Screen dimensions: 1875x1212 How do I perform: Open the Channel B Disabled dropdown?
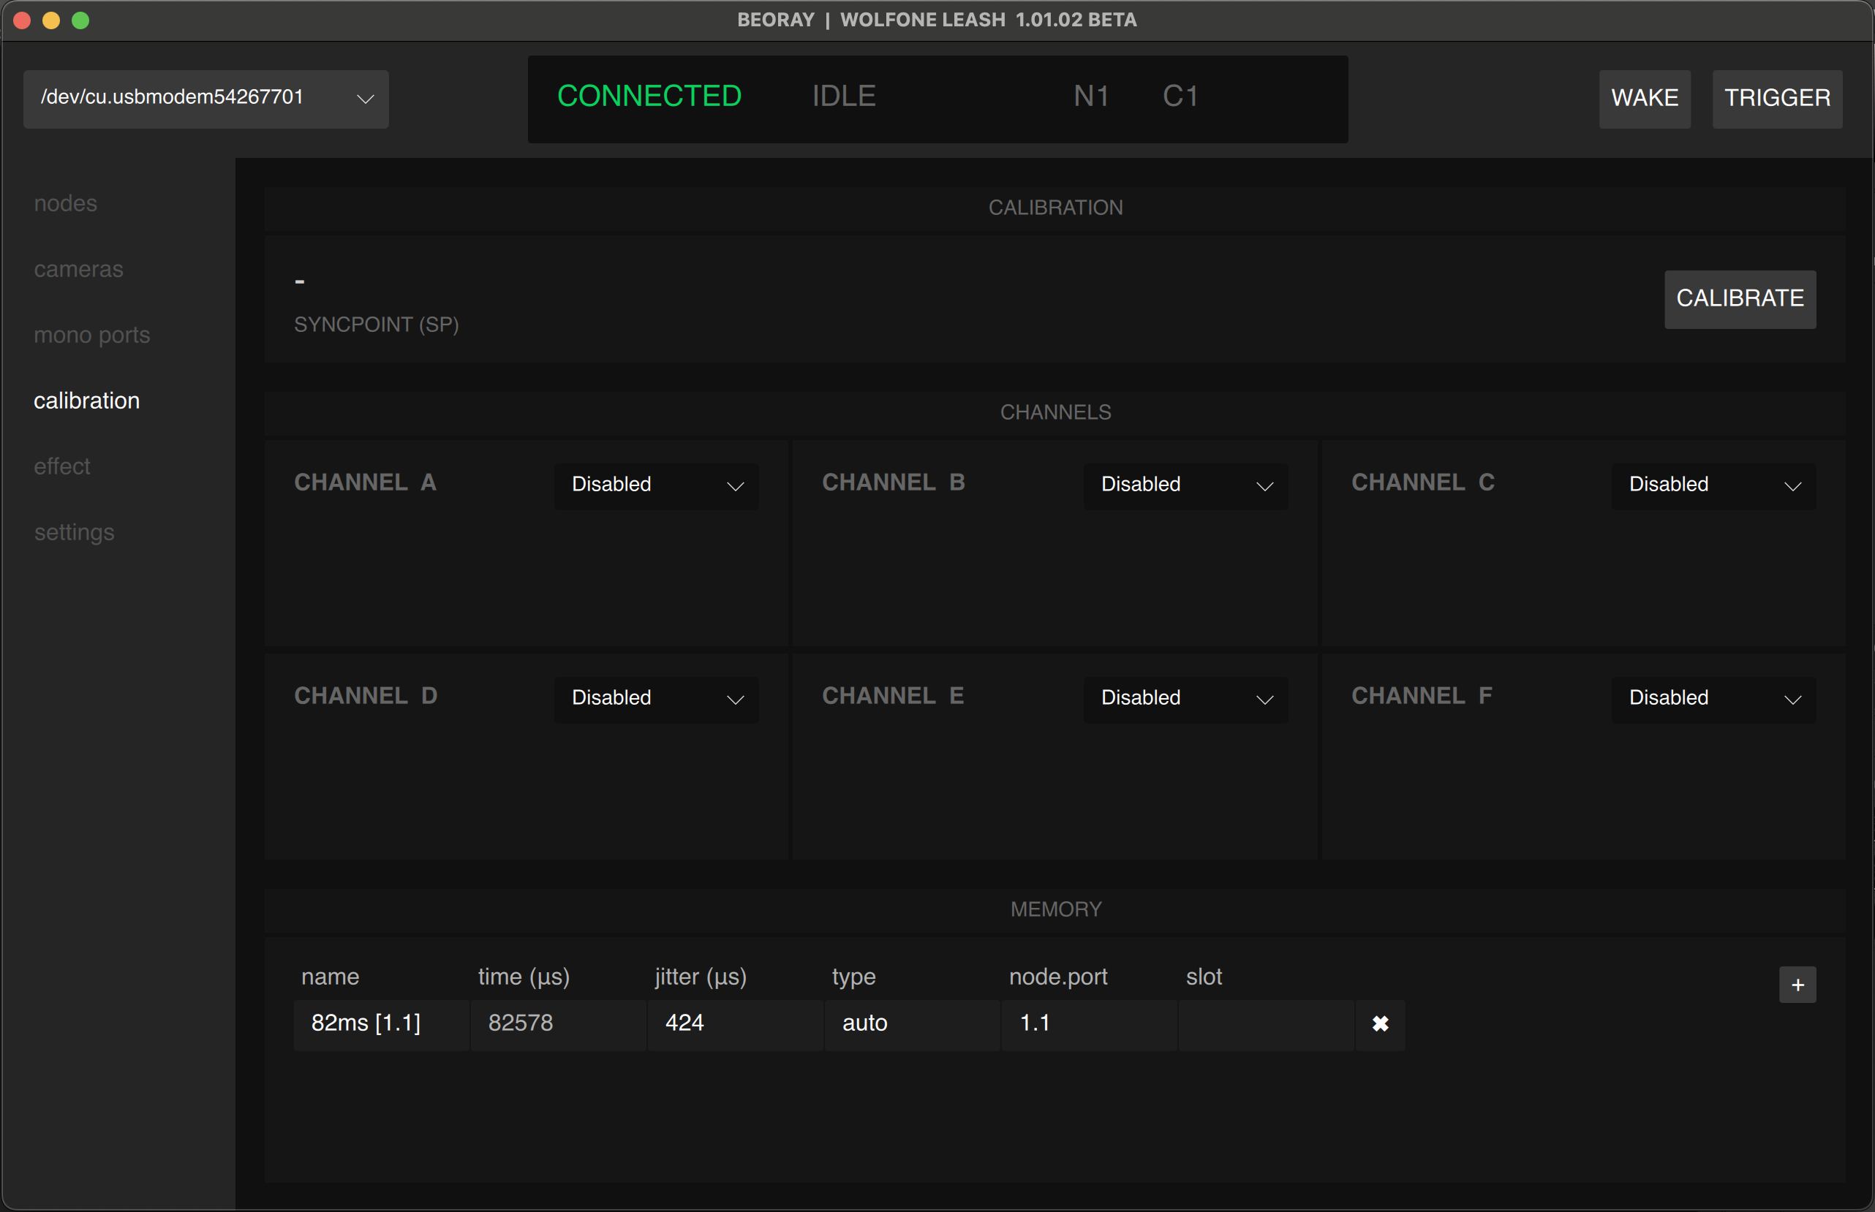click(x=1185, y=485)
